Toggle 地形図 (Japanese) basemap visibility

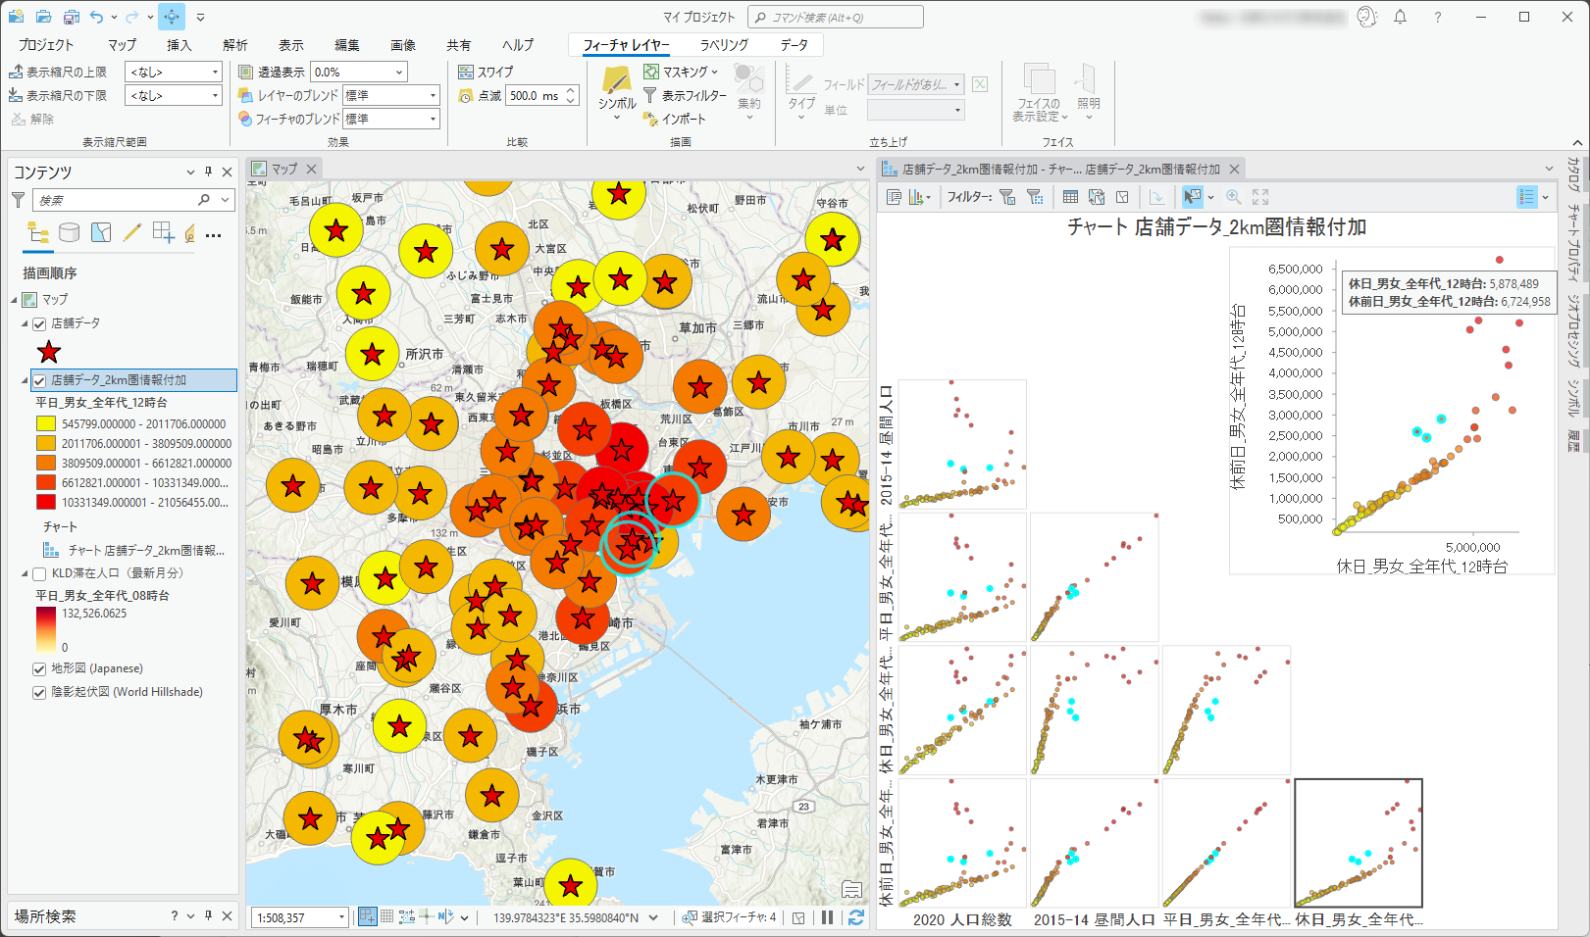pyautogui.click(x=39, y=668)
